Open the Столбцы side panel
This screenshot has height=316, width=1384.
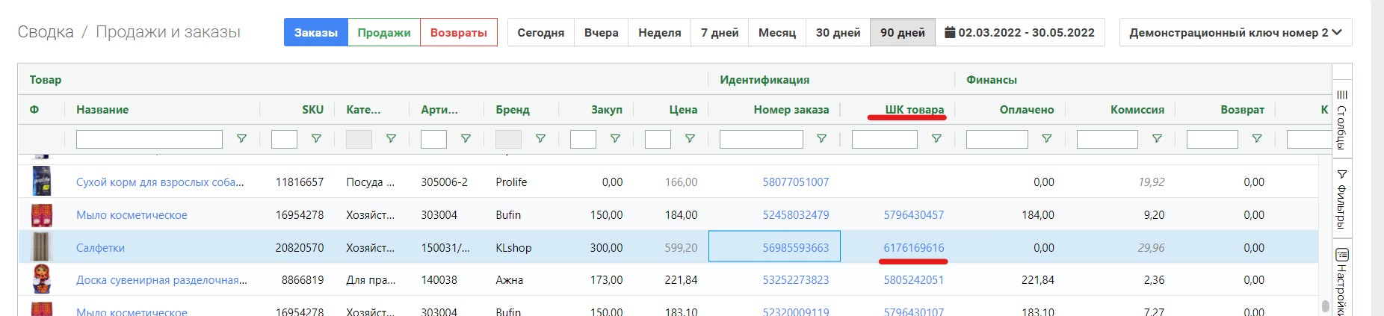point(1341,120)
